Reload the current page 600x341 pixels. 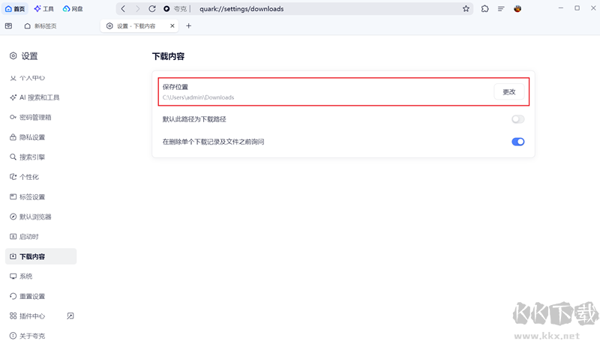click(152, 9)
